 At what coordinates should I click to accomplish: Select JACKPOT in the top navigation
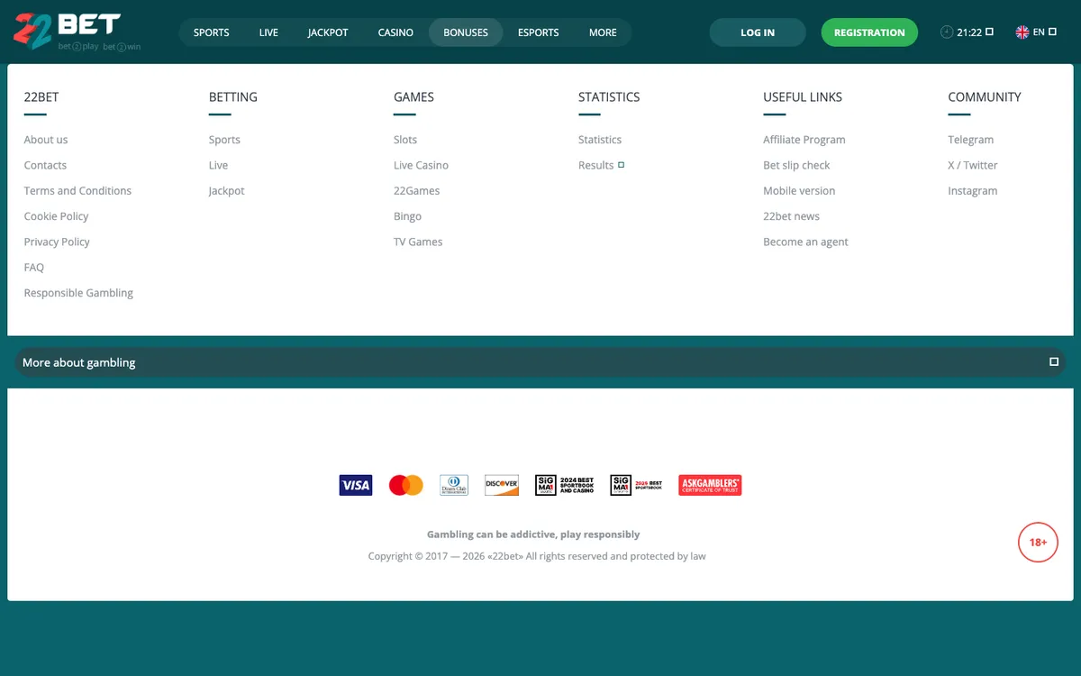(328, 32)
